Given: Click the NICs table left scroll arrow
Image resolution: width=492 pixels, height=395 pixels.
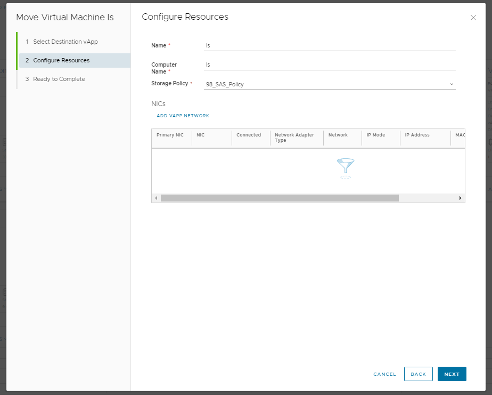Looking at the screenshot, I should point(156,198).
